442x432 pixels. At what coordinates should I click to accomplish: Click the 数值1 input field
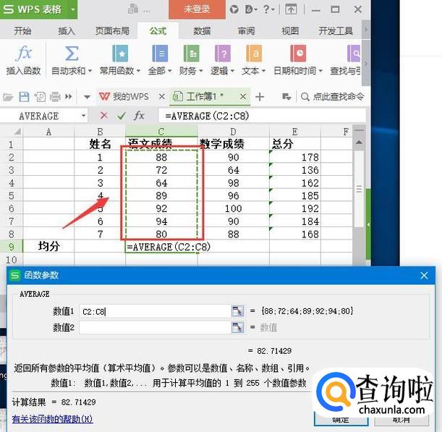point(155,311)
